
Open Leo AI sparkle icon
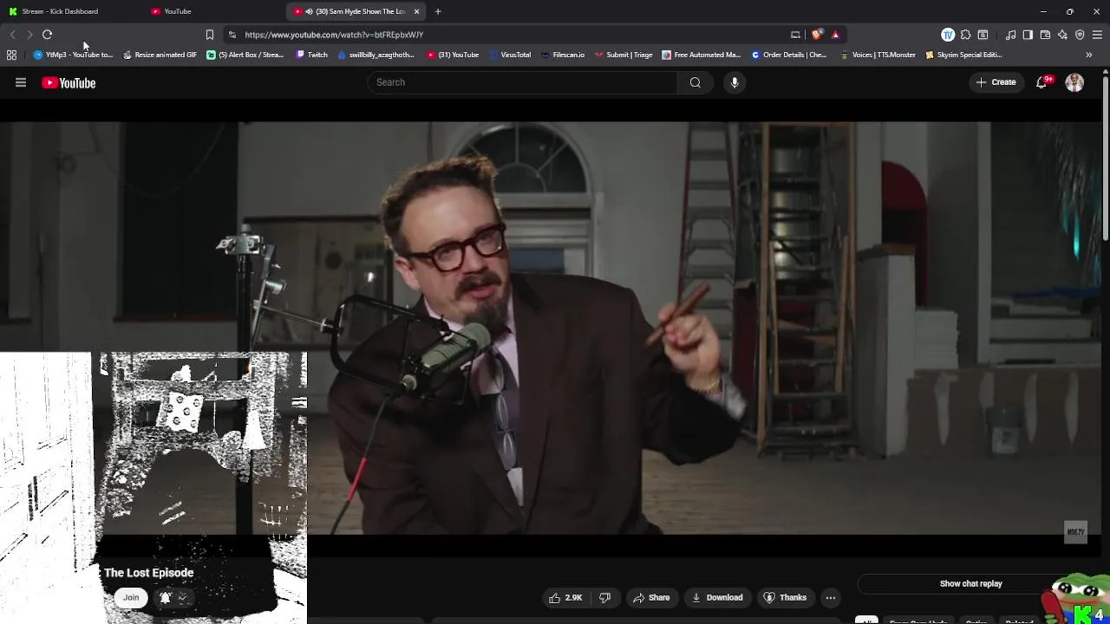pyautogui.click(x=1062, y=35)
